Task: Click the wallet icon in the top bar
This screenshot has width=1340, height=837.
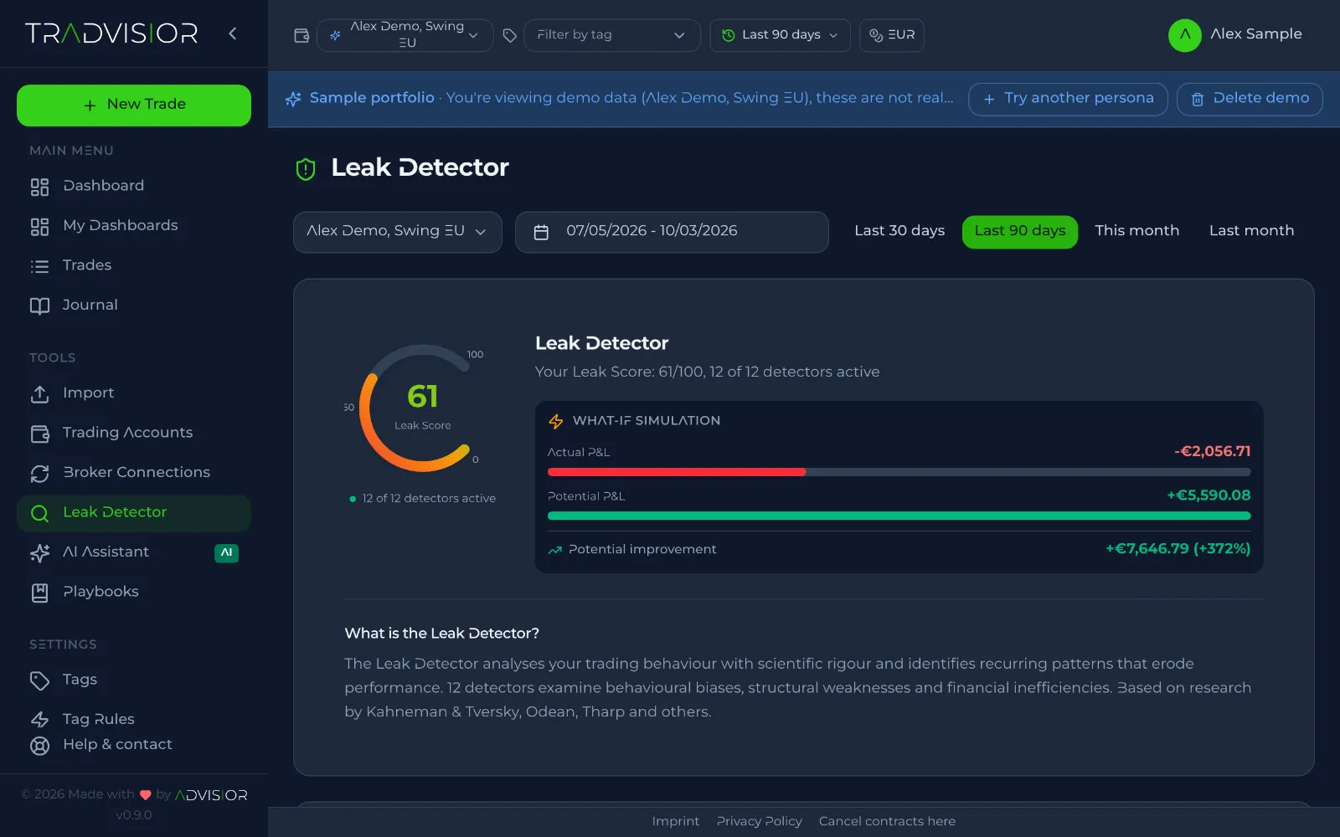Action: click(301, 35)
